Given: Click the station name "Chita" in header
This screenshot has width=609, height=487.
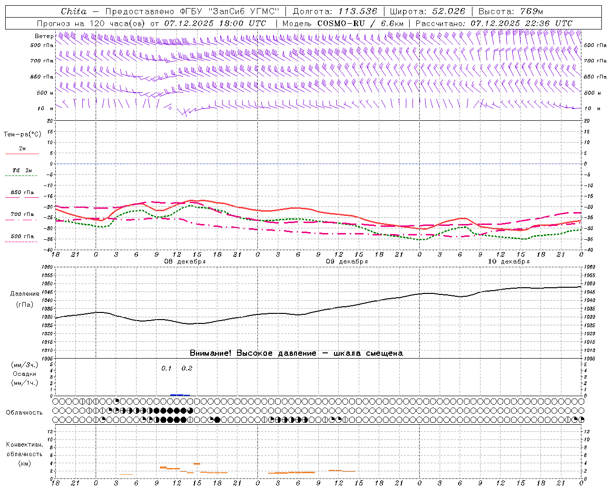Looking at the screenshot, I should coord(74,11).
